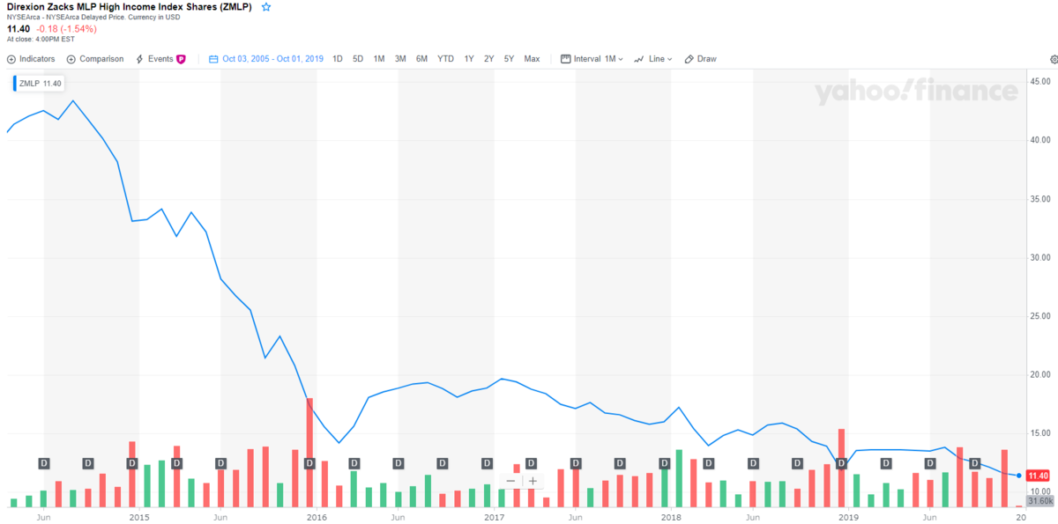The height and width of the screenshot is (524, 1058).
Task: Open the calendar date range picker
Action: pyautogui.click(x=266, y=59)
